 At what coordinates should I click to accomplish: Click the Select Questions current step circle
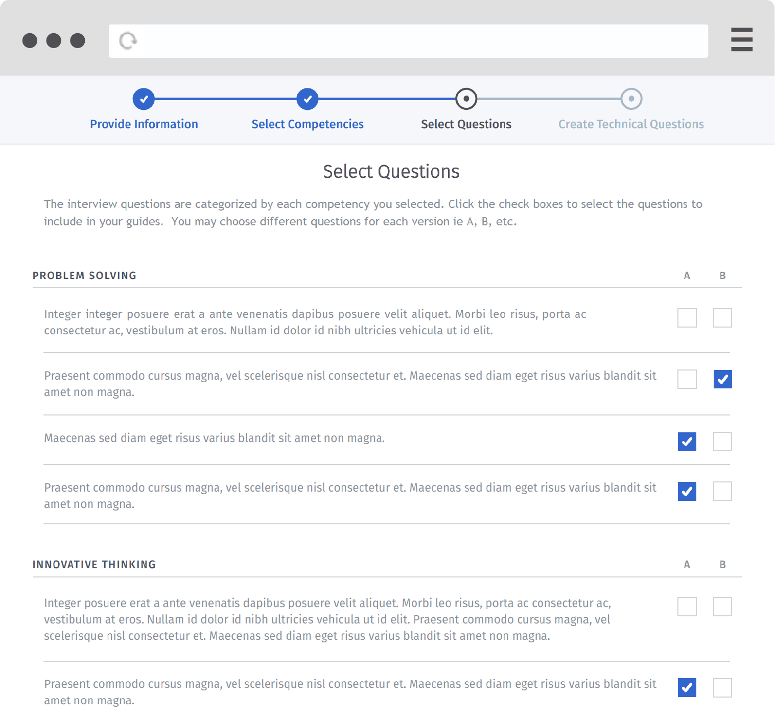click(x=466, y=99)
